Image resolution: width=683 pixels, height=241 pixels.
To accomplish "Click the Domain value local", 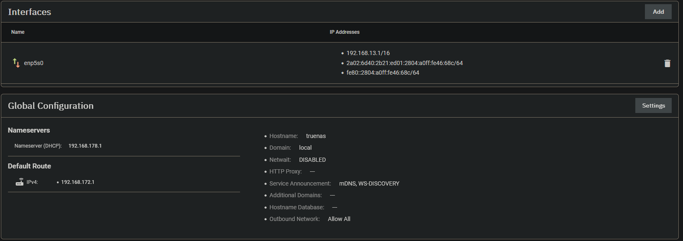I will click(305, 148).
